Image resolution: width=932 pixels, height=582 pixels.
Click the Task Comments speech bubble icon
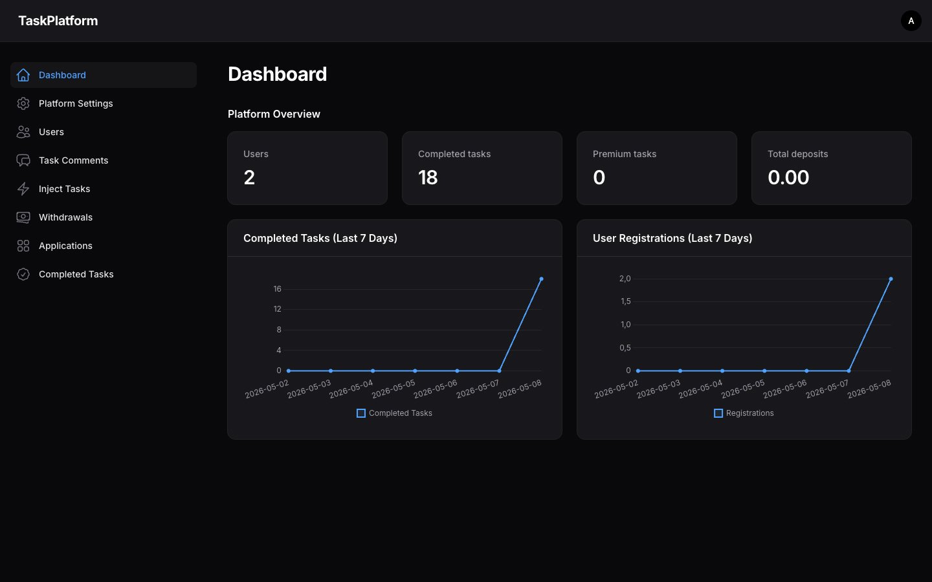pos(23,160)
